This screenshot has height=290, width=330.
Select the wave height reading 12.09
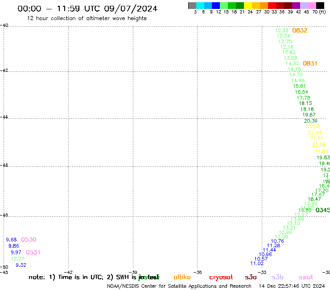(x=281, y=236)
